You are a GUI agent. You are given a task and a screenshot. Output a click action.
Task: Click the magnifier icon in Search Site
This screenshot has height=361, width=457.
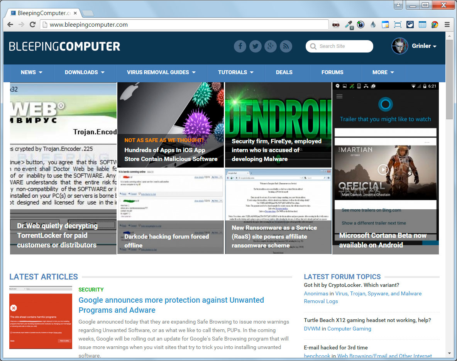coord(313,46)
